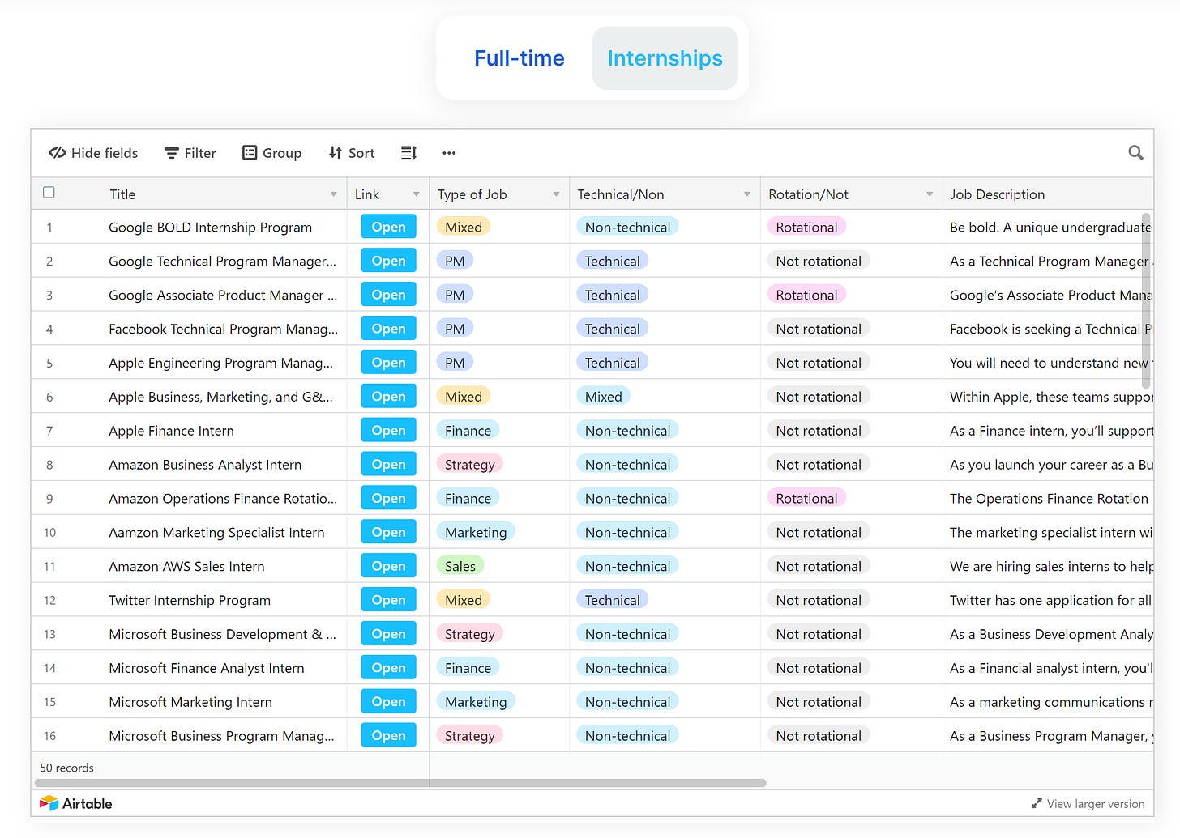Open the Filter options

190,153
